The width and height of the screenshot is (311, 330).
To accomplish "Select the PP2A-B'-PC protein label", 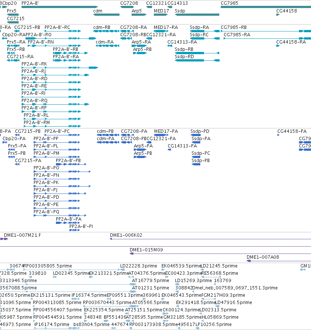I will [x=57, y=131].
